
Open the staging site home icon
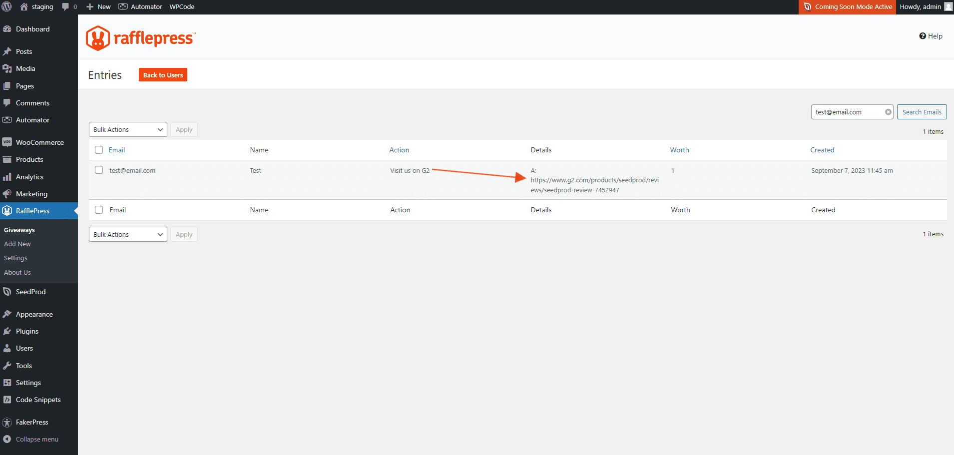click(x=23, y=6)
